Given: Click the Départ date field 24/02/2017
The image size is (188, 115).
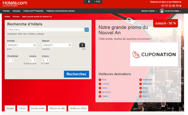Looking at the screenshot, I should click(x=57, y=45).
